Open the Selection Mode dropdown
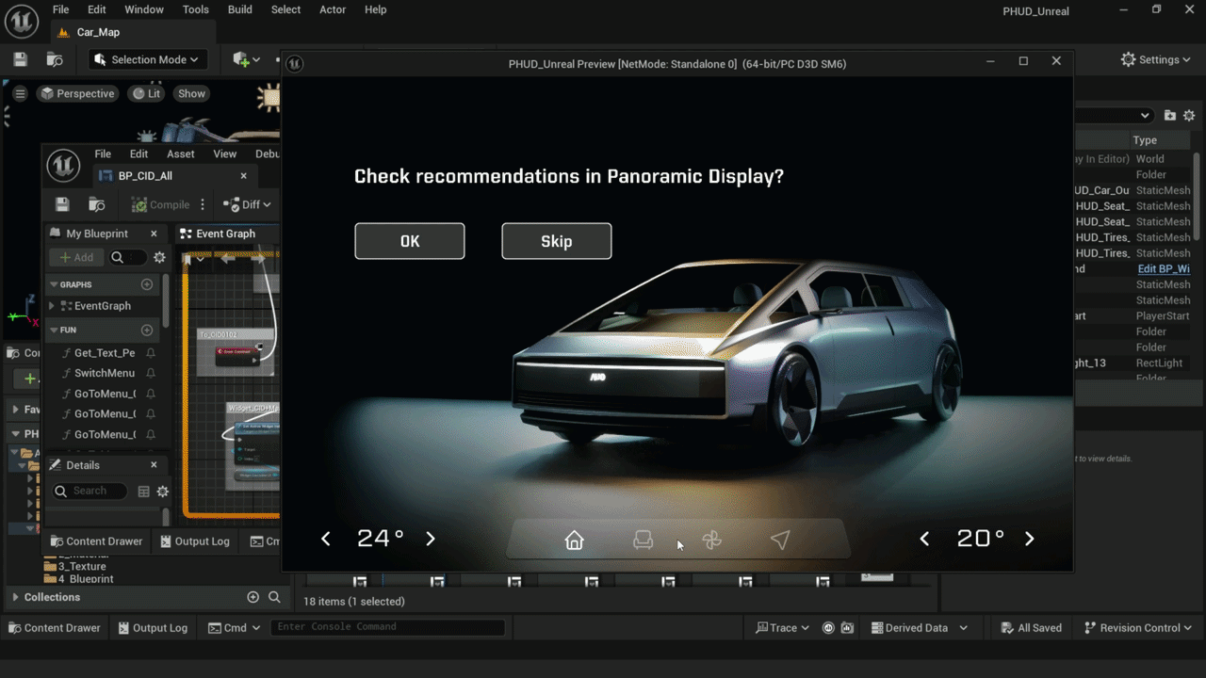The width and height of the screenshot is (1206, 678). click(148, 59)
